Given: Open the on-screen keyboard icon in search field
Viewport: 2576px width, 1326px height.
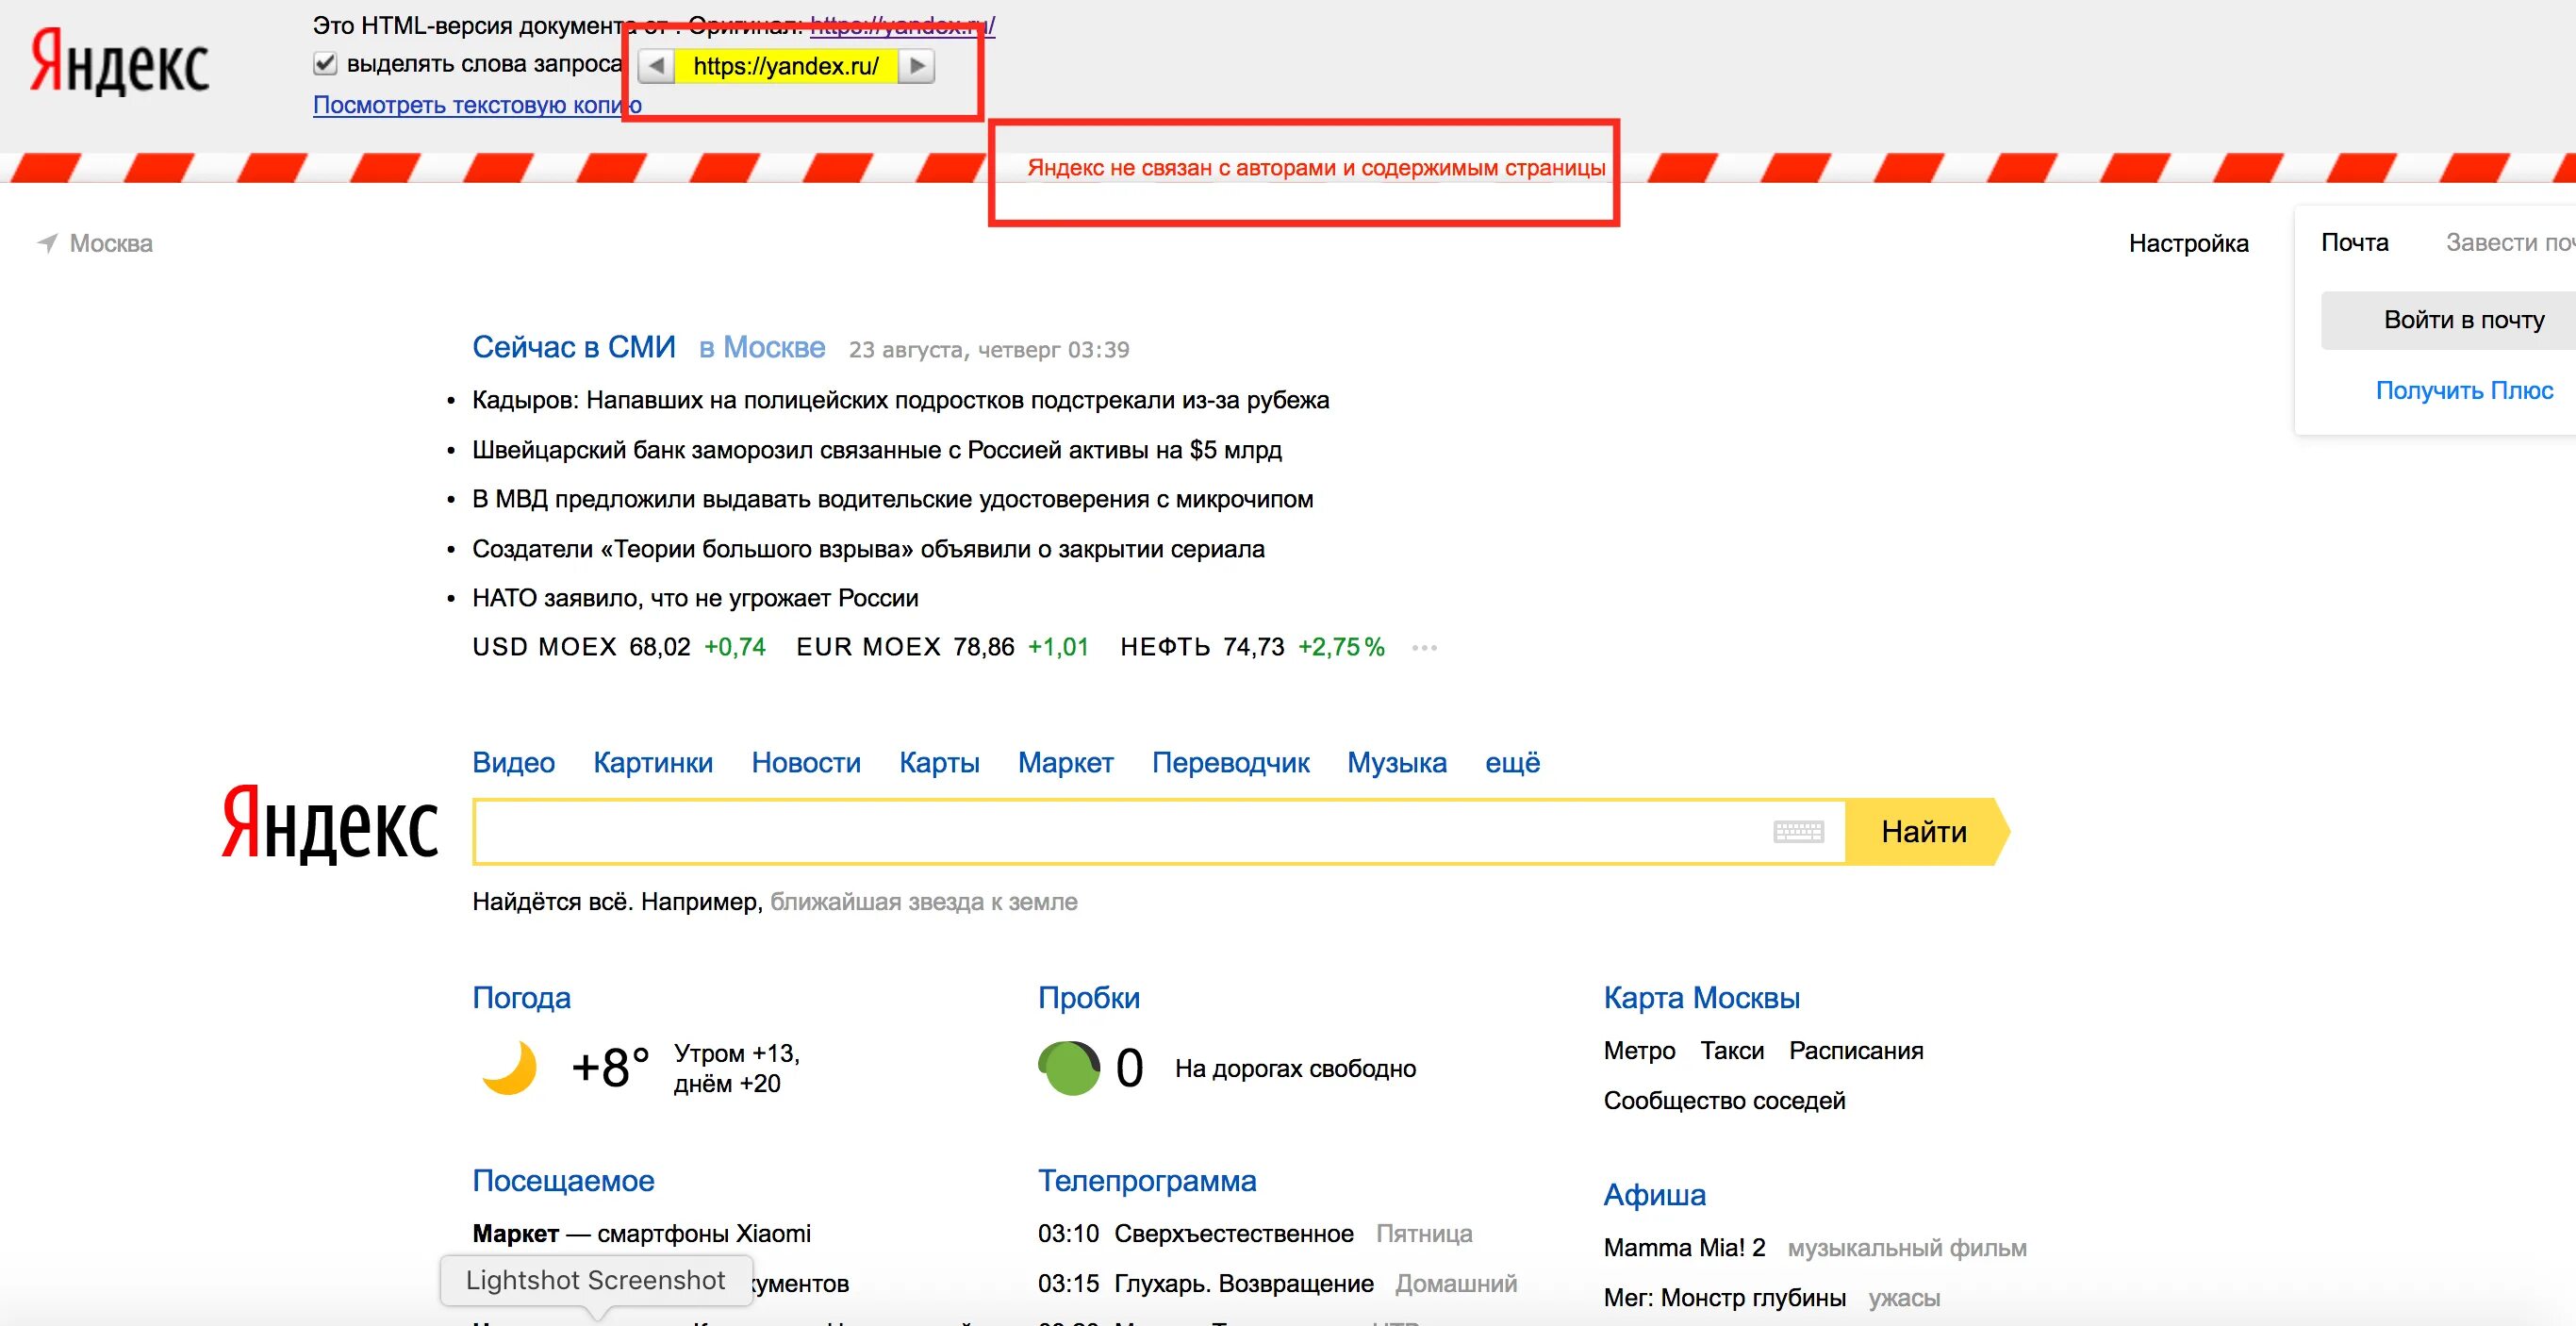Looking at the screenshot, I should tap(1798, 832).
